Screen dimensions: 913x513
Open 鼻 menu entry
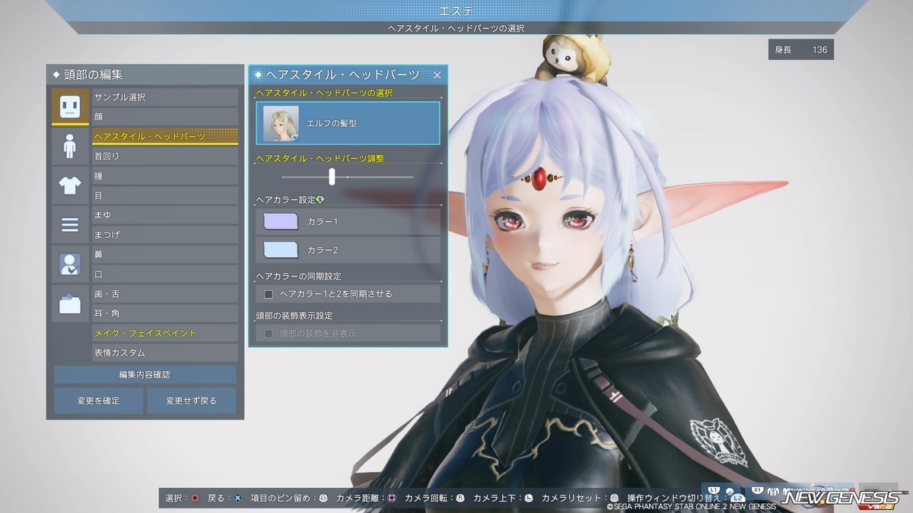[x=165, y=255]
